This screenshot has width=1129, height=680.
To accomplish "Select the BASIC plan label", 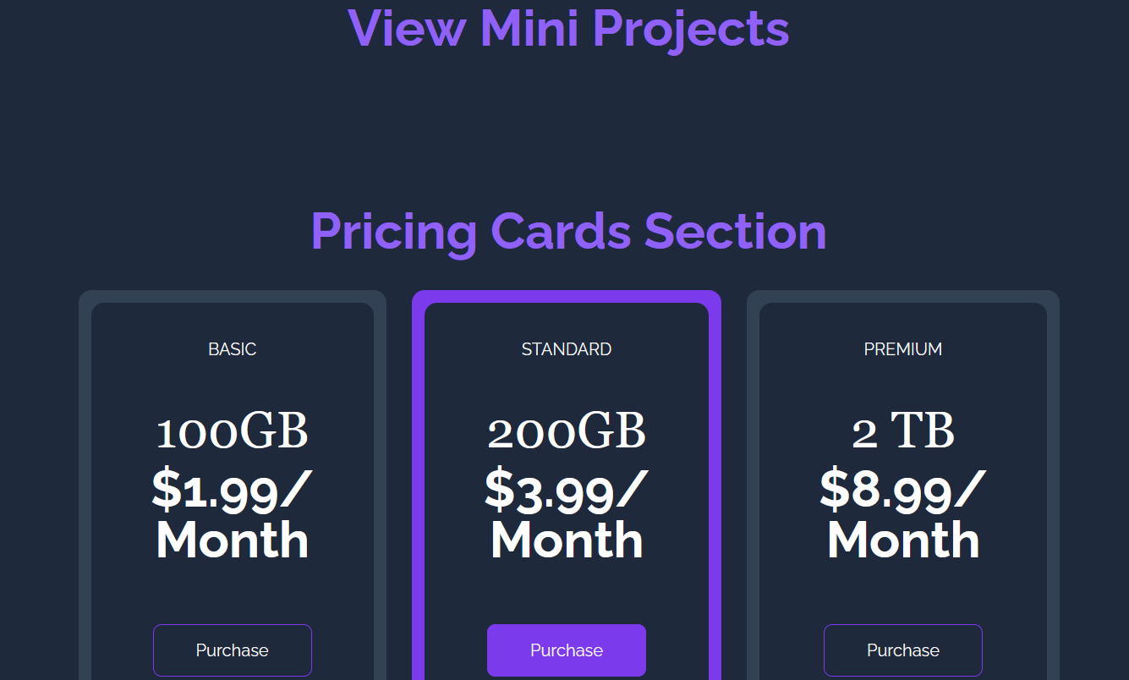I will (x=233, y=349).
